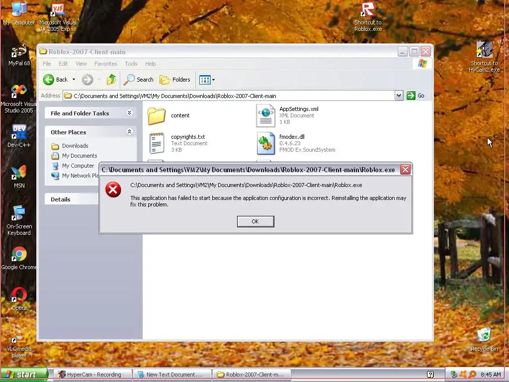The height and width of the screenshot is (382, 509).
Task: Open Back history dropdown arrow
Action: coord(74,80)
